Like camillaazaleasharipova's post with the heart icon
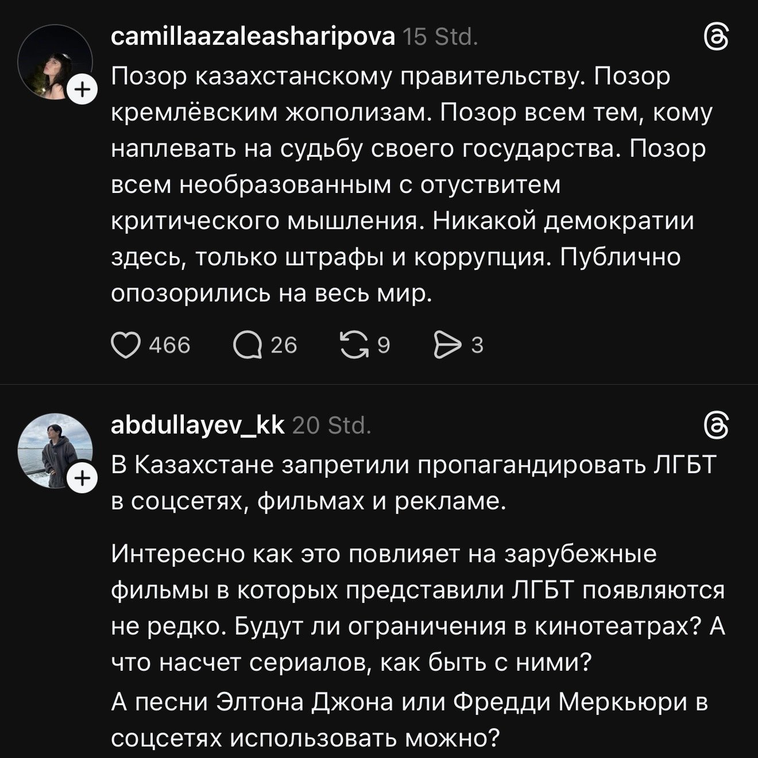 point(126,345)
